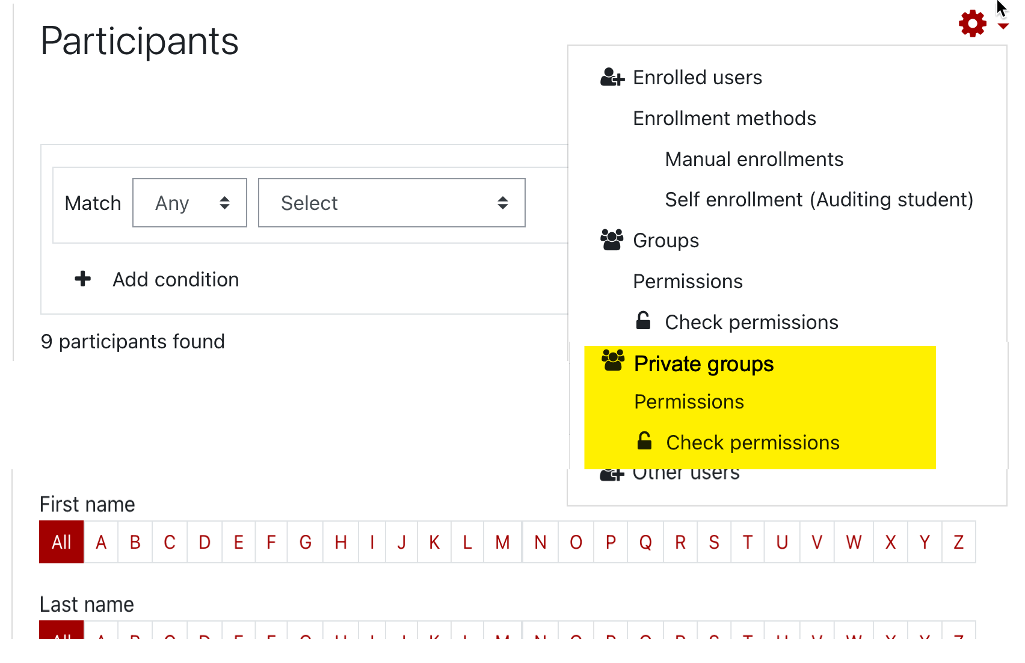Filter first name by letter S
Image resolution: width=1025 pixels, height=663 pixels.
(x=714, y=542)
